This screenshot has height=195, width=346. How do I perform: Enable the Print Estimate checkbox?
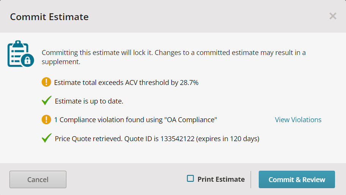[x=190, y=178]
